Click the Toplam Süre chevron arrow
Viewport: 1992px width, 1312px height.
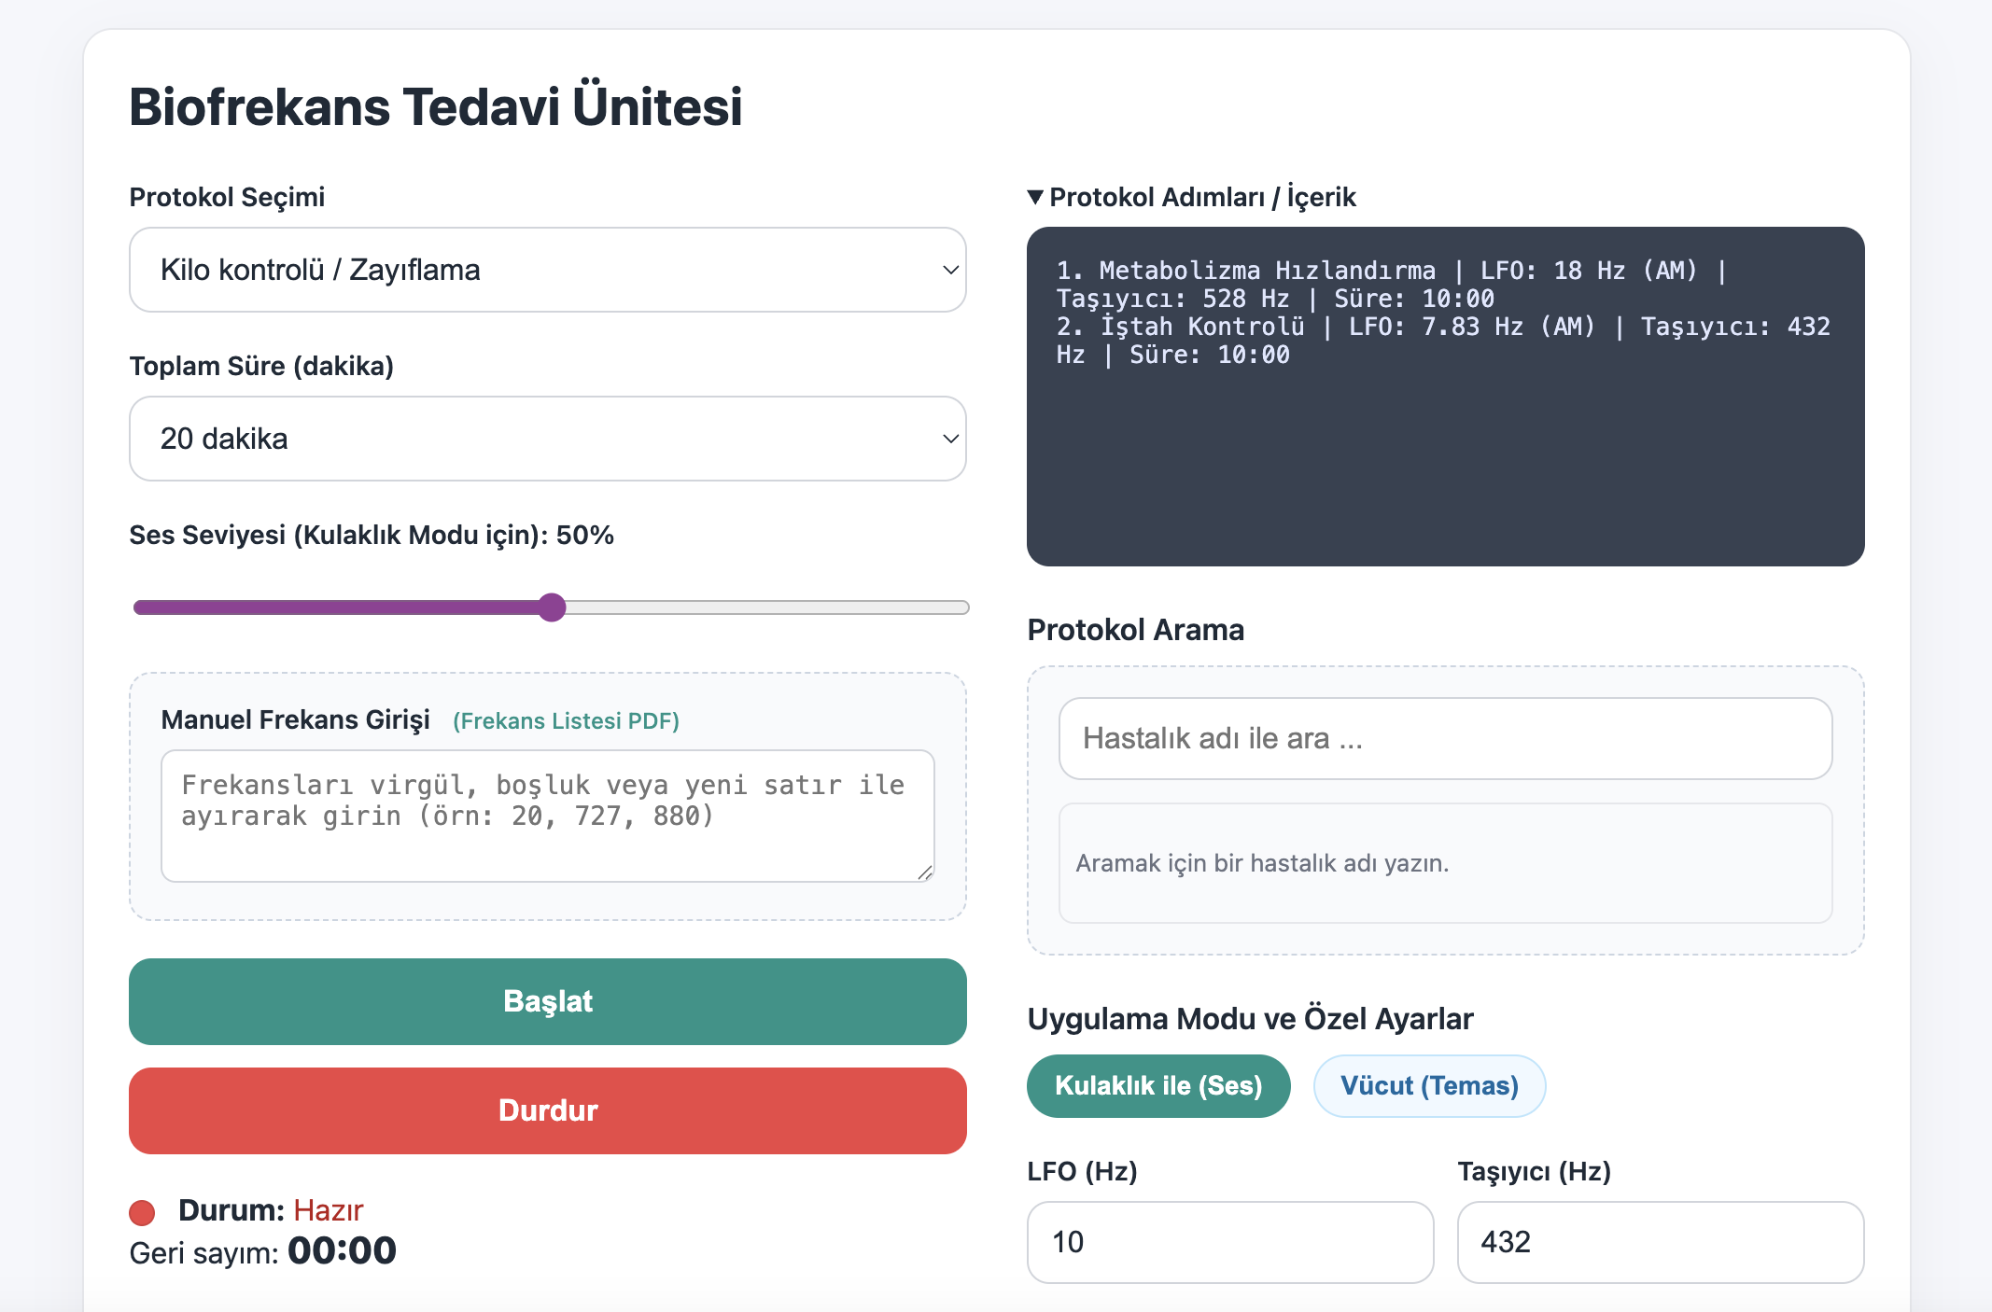950,439
